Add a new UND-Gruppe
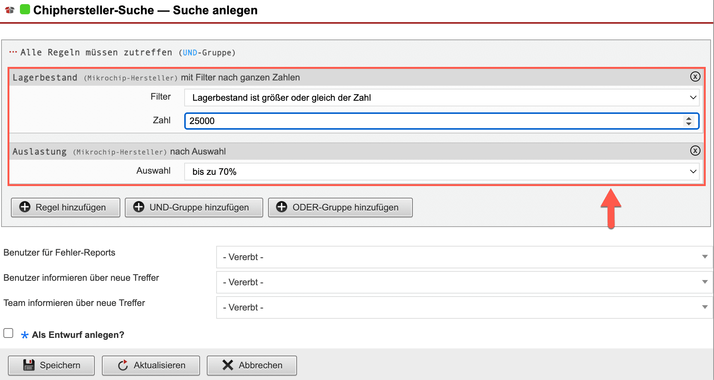Screen dimensions: 714x380 [x=194, y=207]
